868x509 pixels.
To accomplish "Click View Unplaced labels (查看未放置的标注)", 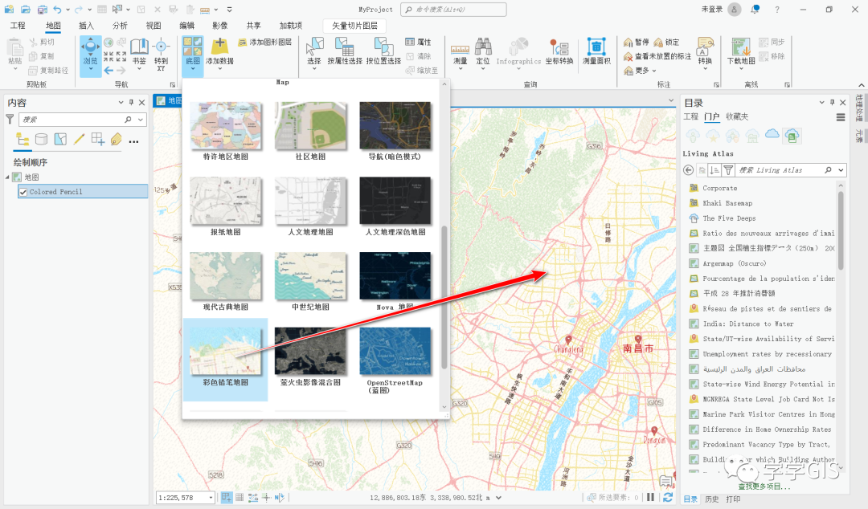I will click(x=657, y=56).
